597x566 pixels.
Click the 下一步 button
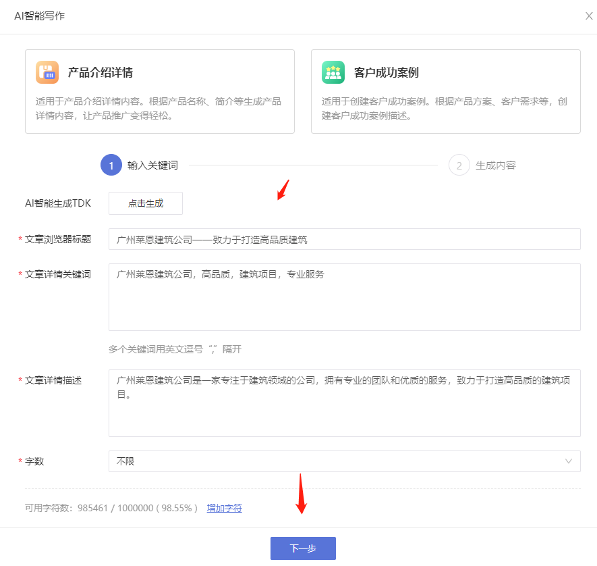tap(303, 548)
